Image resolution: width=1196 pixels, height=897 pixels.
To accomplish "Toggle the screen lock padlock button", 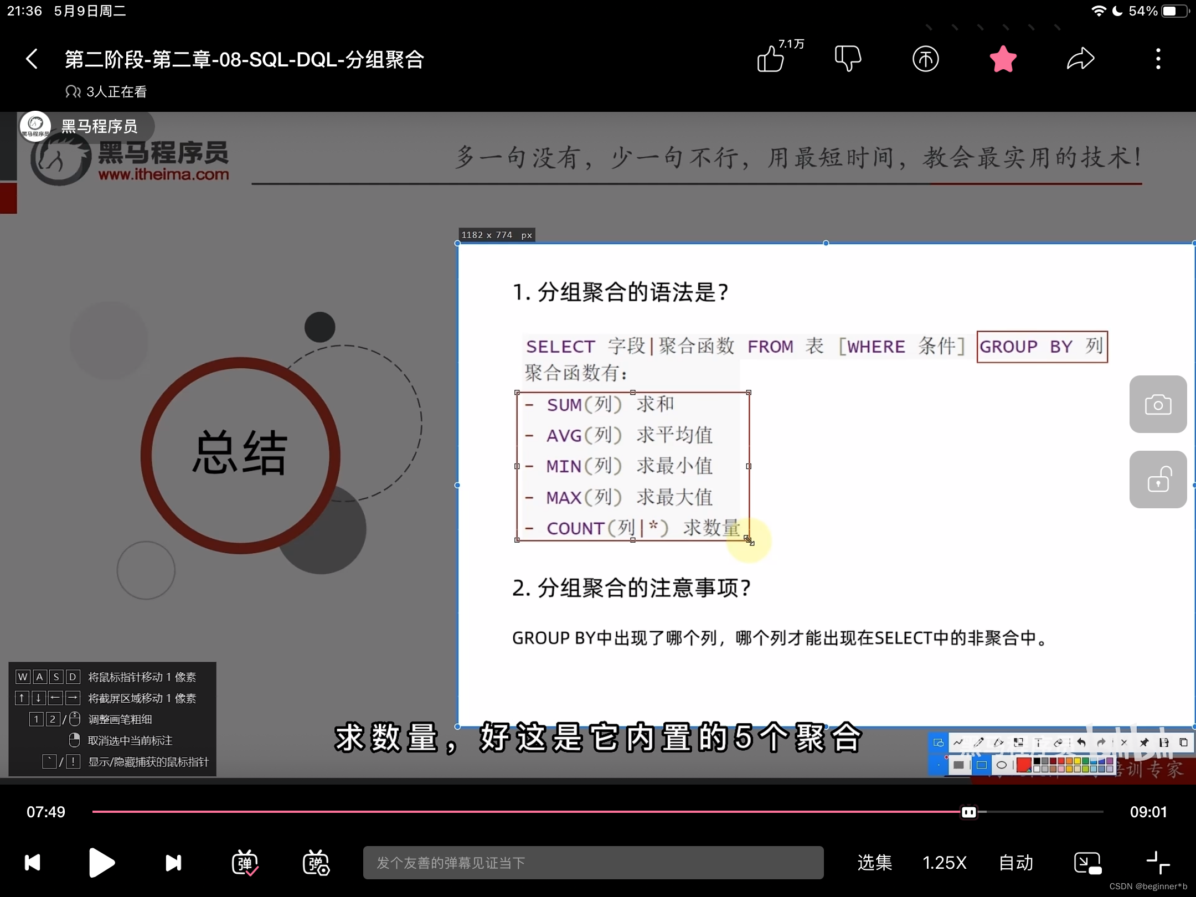I will coord(1158,480).
